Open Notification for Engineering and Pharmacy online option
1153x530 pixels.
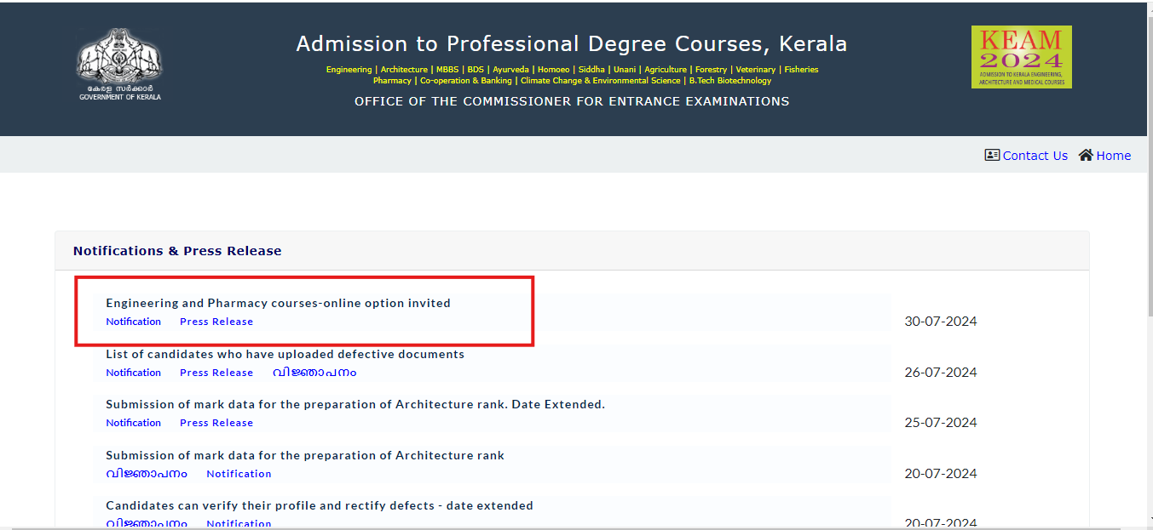click(133, 322)
